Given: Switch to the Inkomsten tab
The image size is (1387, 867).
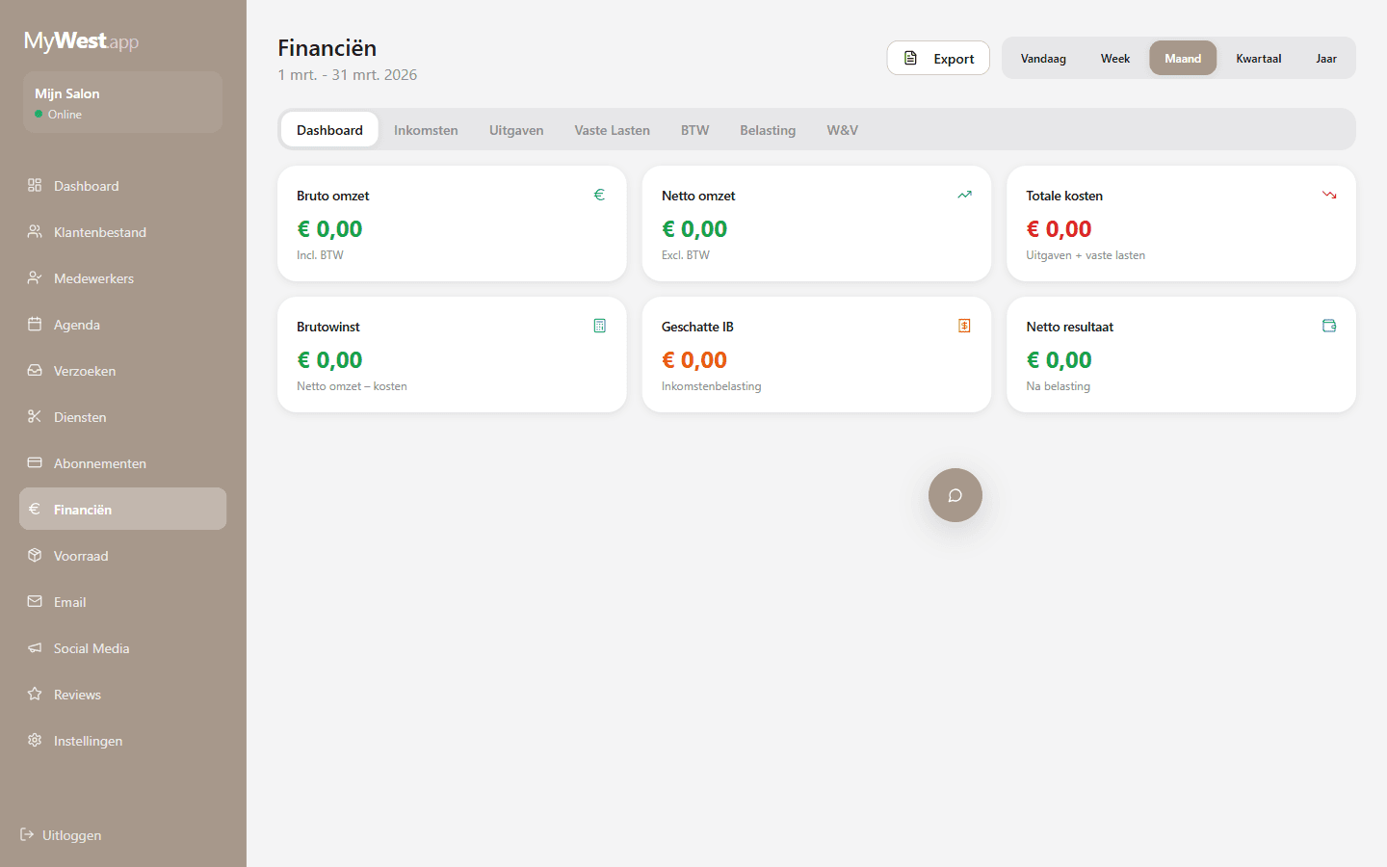Looking at the screenshot, I should click(x=426, y=129).
